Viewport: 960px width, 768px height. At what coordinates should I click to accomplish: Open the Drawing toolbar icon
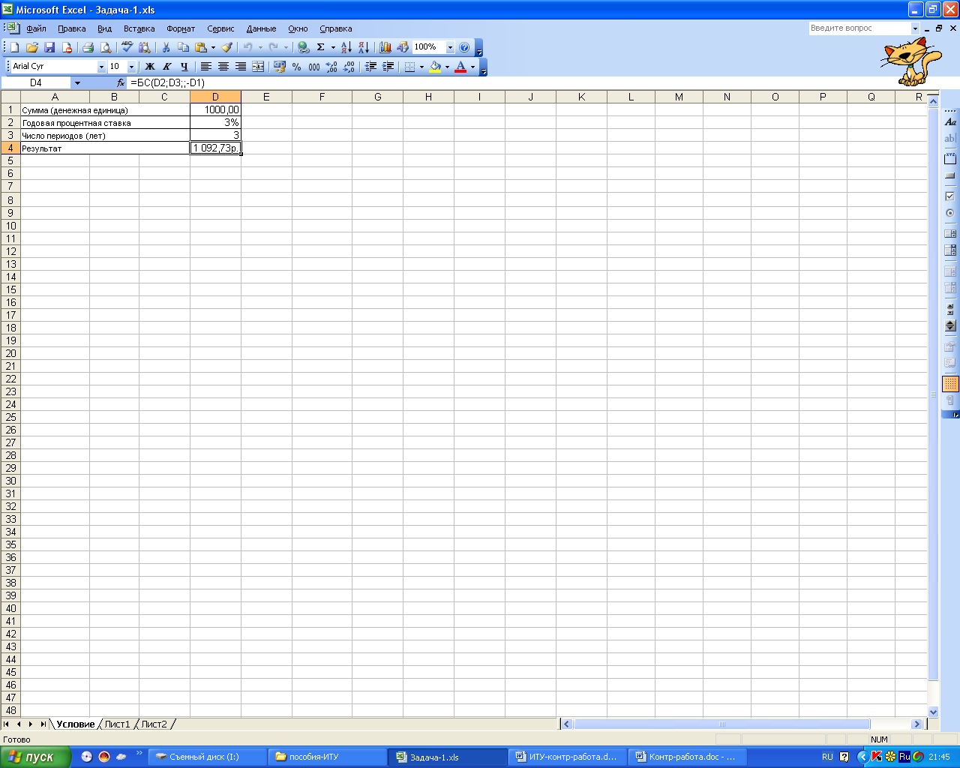(403, 47)
